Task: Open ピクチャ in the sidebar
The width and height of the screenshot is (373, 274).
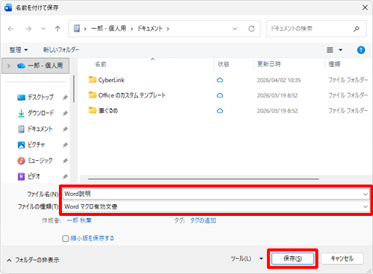Action: [x=31, y=145]
